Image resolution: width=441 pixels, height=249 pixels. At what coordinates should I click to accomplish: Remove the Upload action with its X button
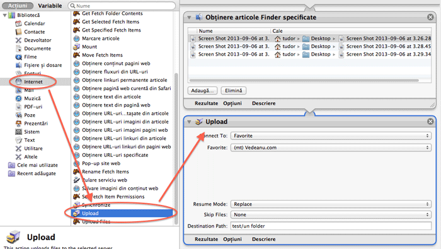click(430, 122)
